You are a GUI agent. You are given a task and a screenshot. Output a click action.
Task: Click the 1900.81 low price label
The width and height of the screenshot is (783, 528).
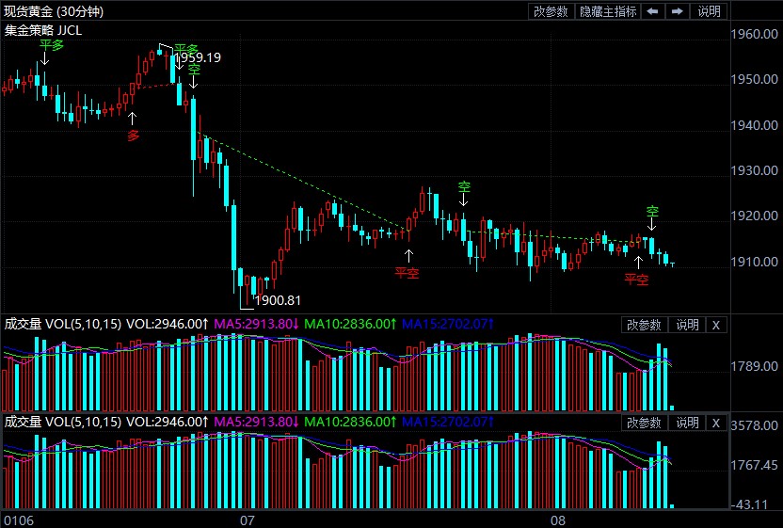[x=278, y=300]
